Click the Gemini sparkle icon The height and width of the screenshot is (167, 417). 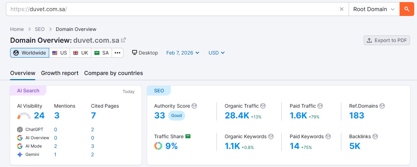20,155
